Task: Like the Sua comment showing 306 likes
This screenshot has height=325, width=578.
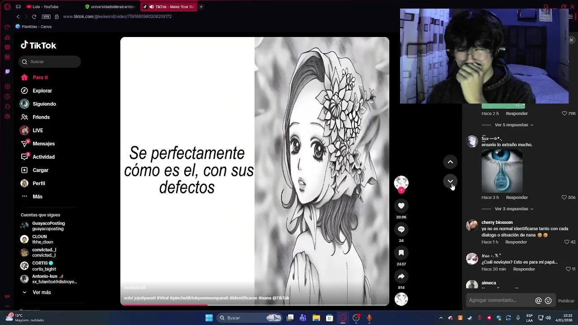Action: click(564, 197)
